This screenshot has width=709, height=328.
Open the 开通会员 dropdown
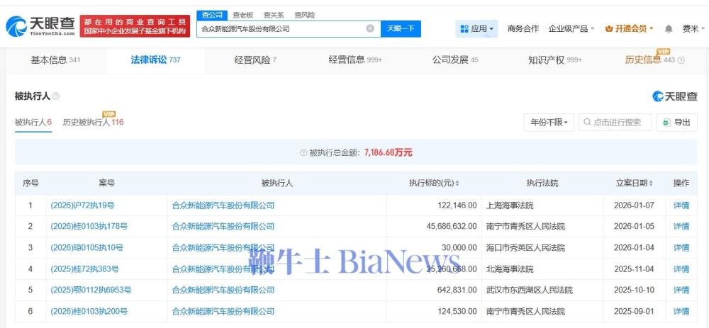coord(629,29)
